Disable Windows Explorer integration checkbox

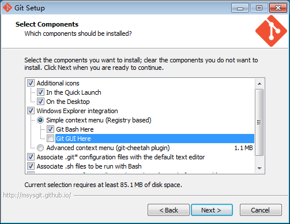point(31,111)
